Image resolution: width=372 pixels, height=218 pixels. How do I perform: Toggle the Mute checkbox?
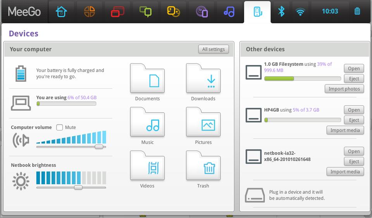pos(60,127)
